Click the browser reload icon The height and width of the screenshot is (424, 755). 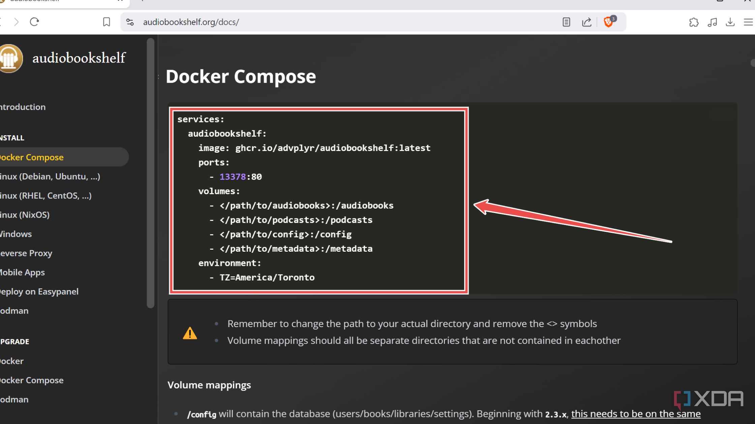click(x=34, y=22)
